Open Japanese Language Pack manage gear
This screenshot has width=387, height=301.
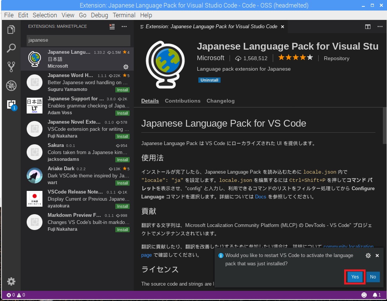coord(126,67)
